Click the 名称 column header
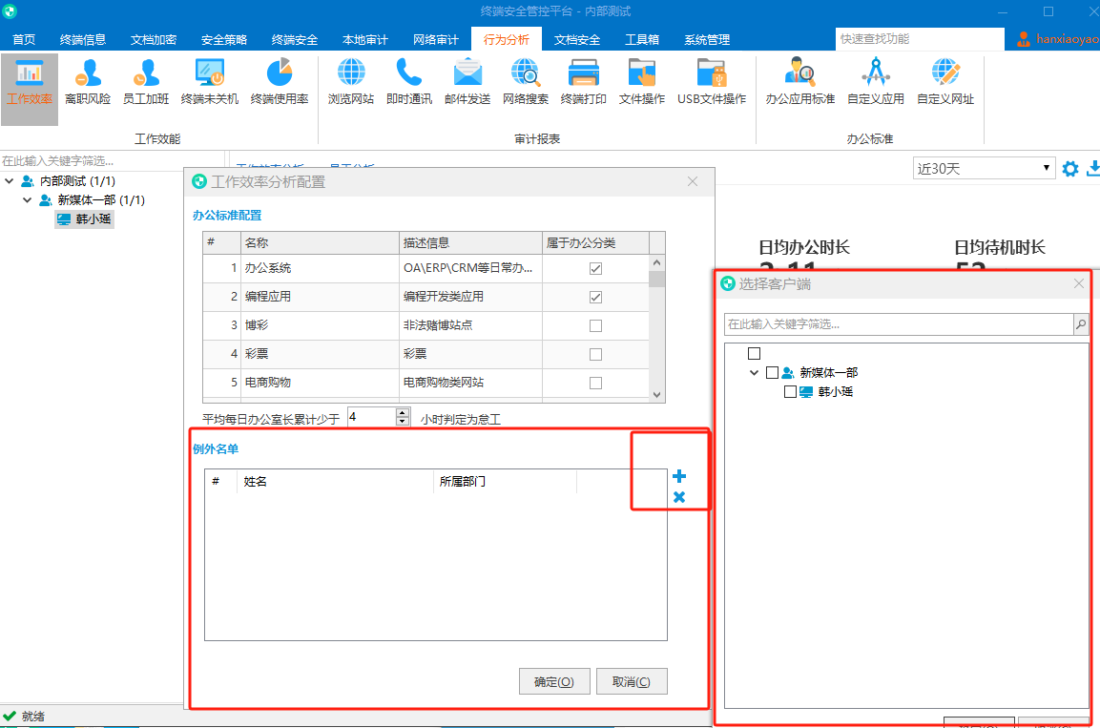1100x728 pixels. tap(320, 242)
